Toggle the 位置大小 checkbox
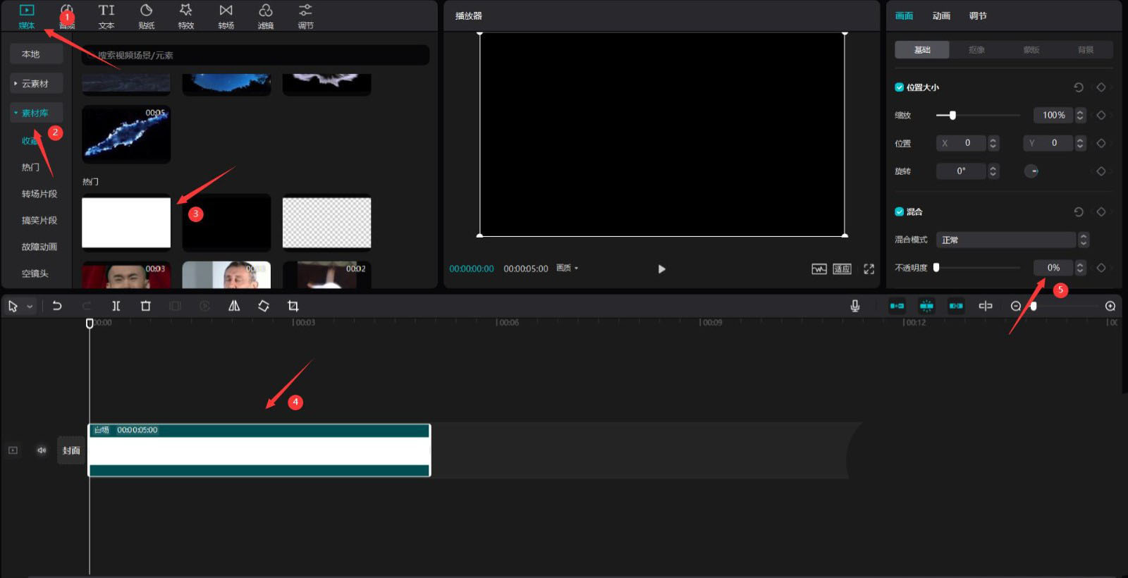The width and height of the screenshot is (1128, 578). click(900, 87)
